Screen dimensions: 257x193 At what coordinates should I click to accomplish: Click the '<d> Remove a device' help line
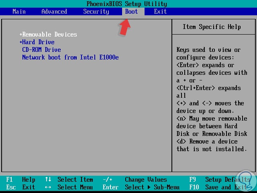[x=207, y=141]
